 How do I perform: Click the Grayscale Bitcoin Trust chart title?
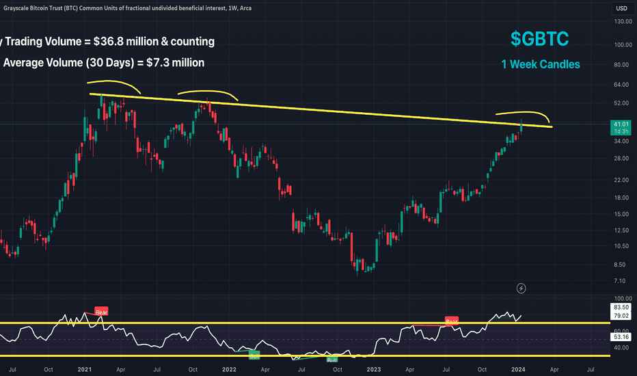click(x=128, y=8)
